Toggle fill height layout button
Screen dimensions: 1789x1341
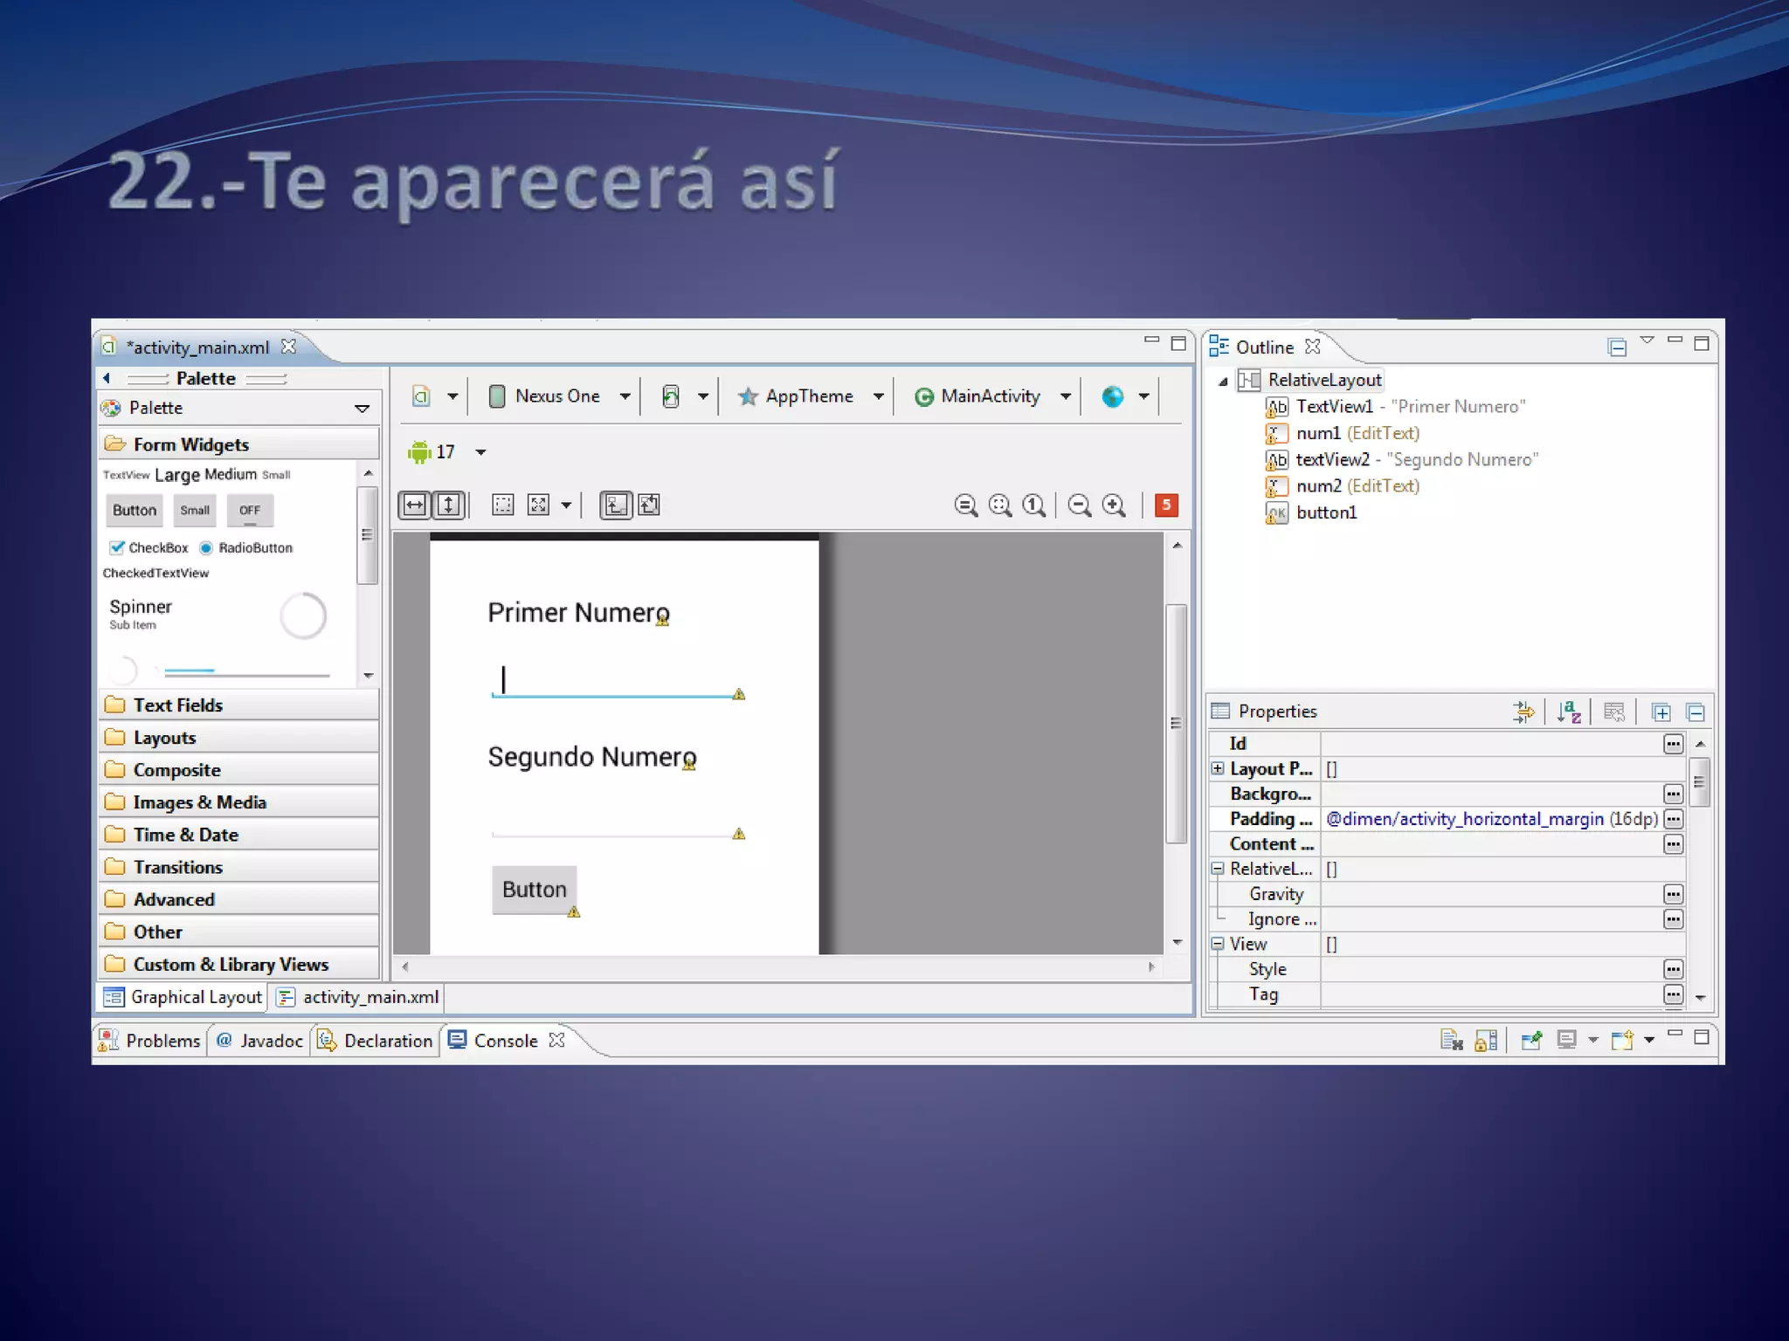449,505
